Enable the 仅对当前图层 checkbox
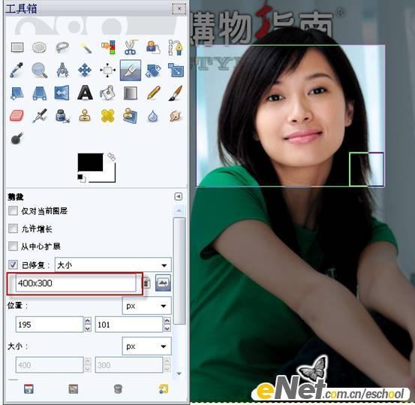This screenshot has height=405, width=415. 13,211
